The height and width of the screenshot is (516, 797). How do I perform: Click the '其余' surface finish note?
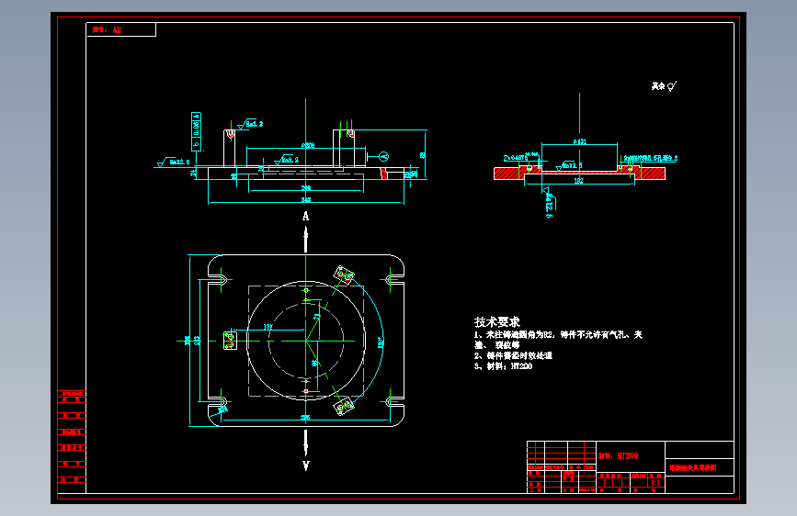click(658, 85)
